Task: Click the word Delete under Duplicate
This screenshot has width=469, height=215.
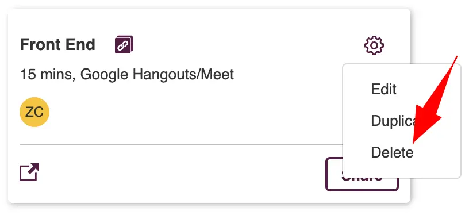Action: pyautogui.click(x=392, y=152)
